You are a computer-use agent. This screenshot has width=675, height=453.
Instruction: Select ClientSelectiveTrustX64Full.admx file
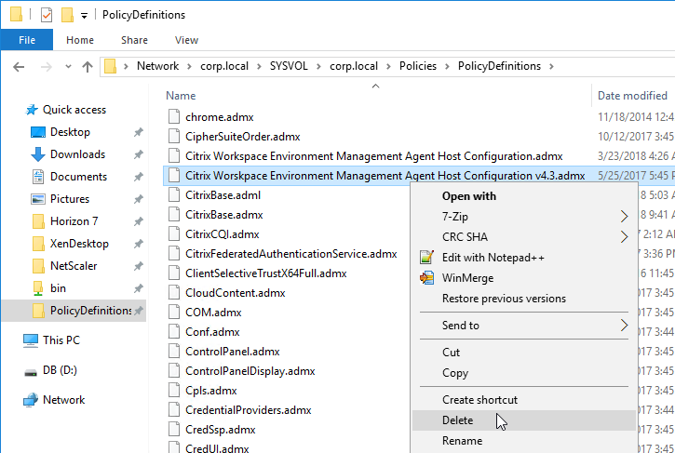[x=265, y=273]
